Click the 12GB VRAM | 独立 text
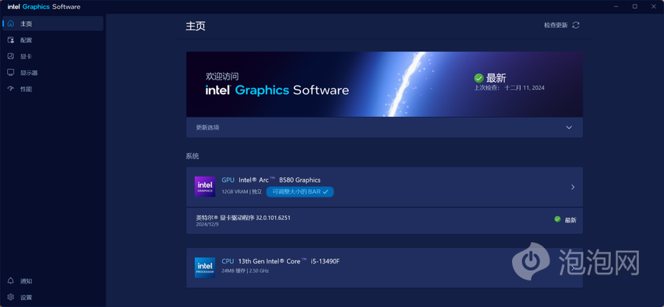Image resolution: width=664 pixels, height=307 pixels. [242, 191]
